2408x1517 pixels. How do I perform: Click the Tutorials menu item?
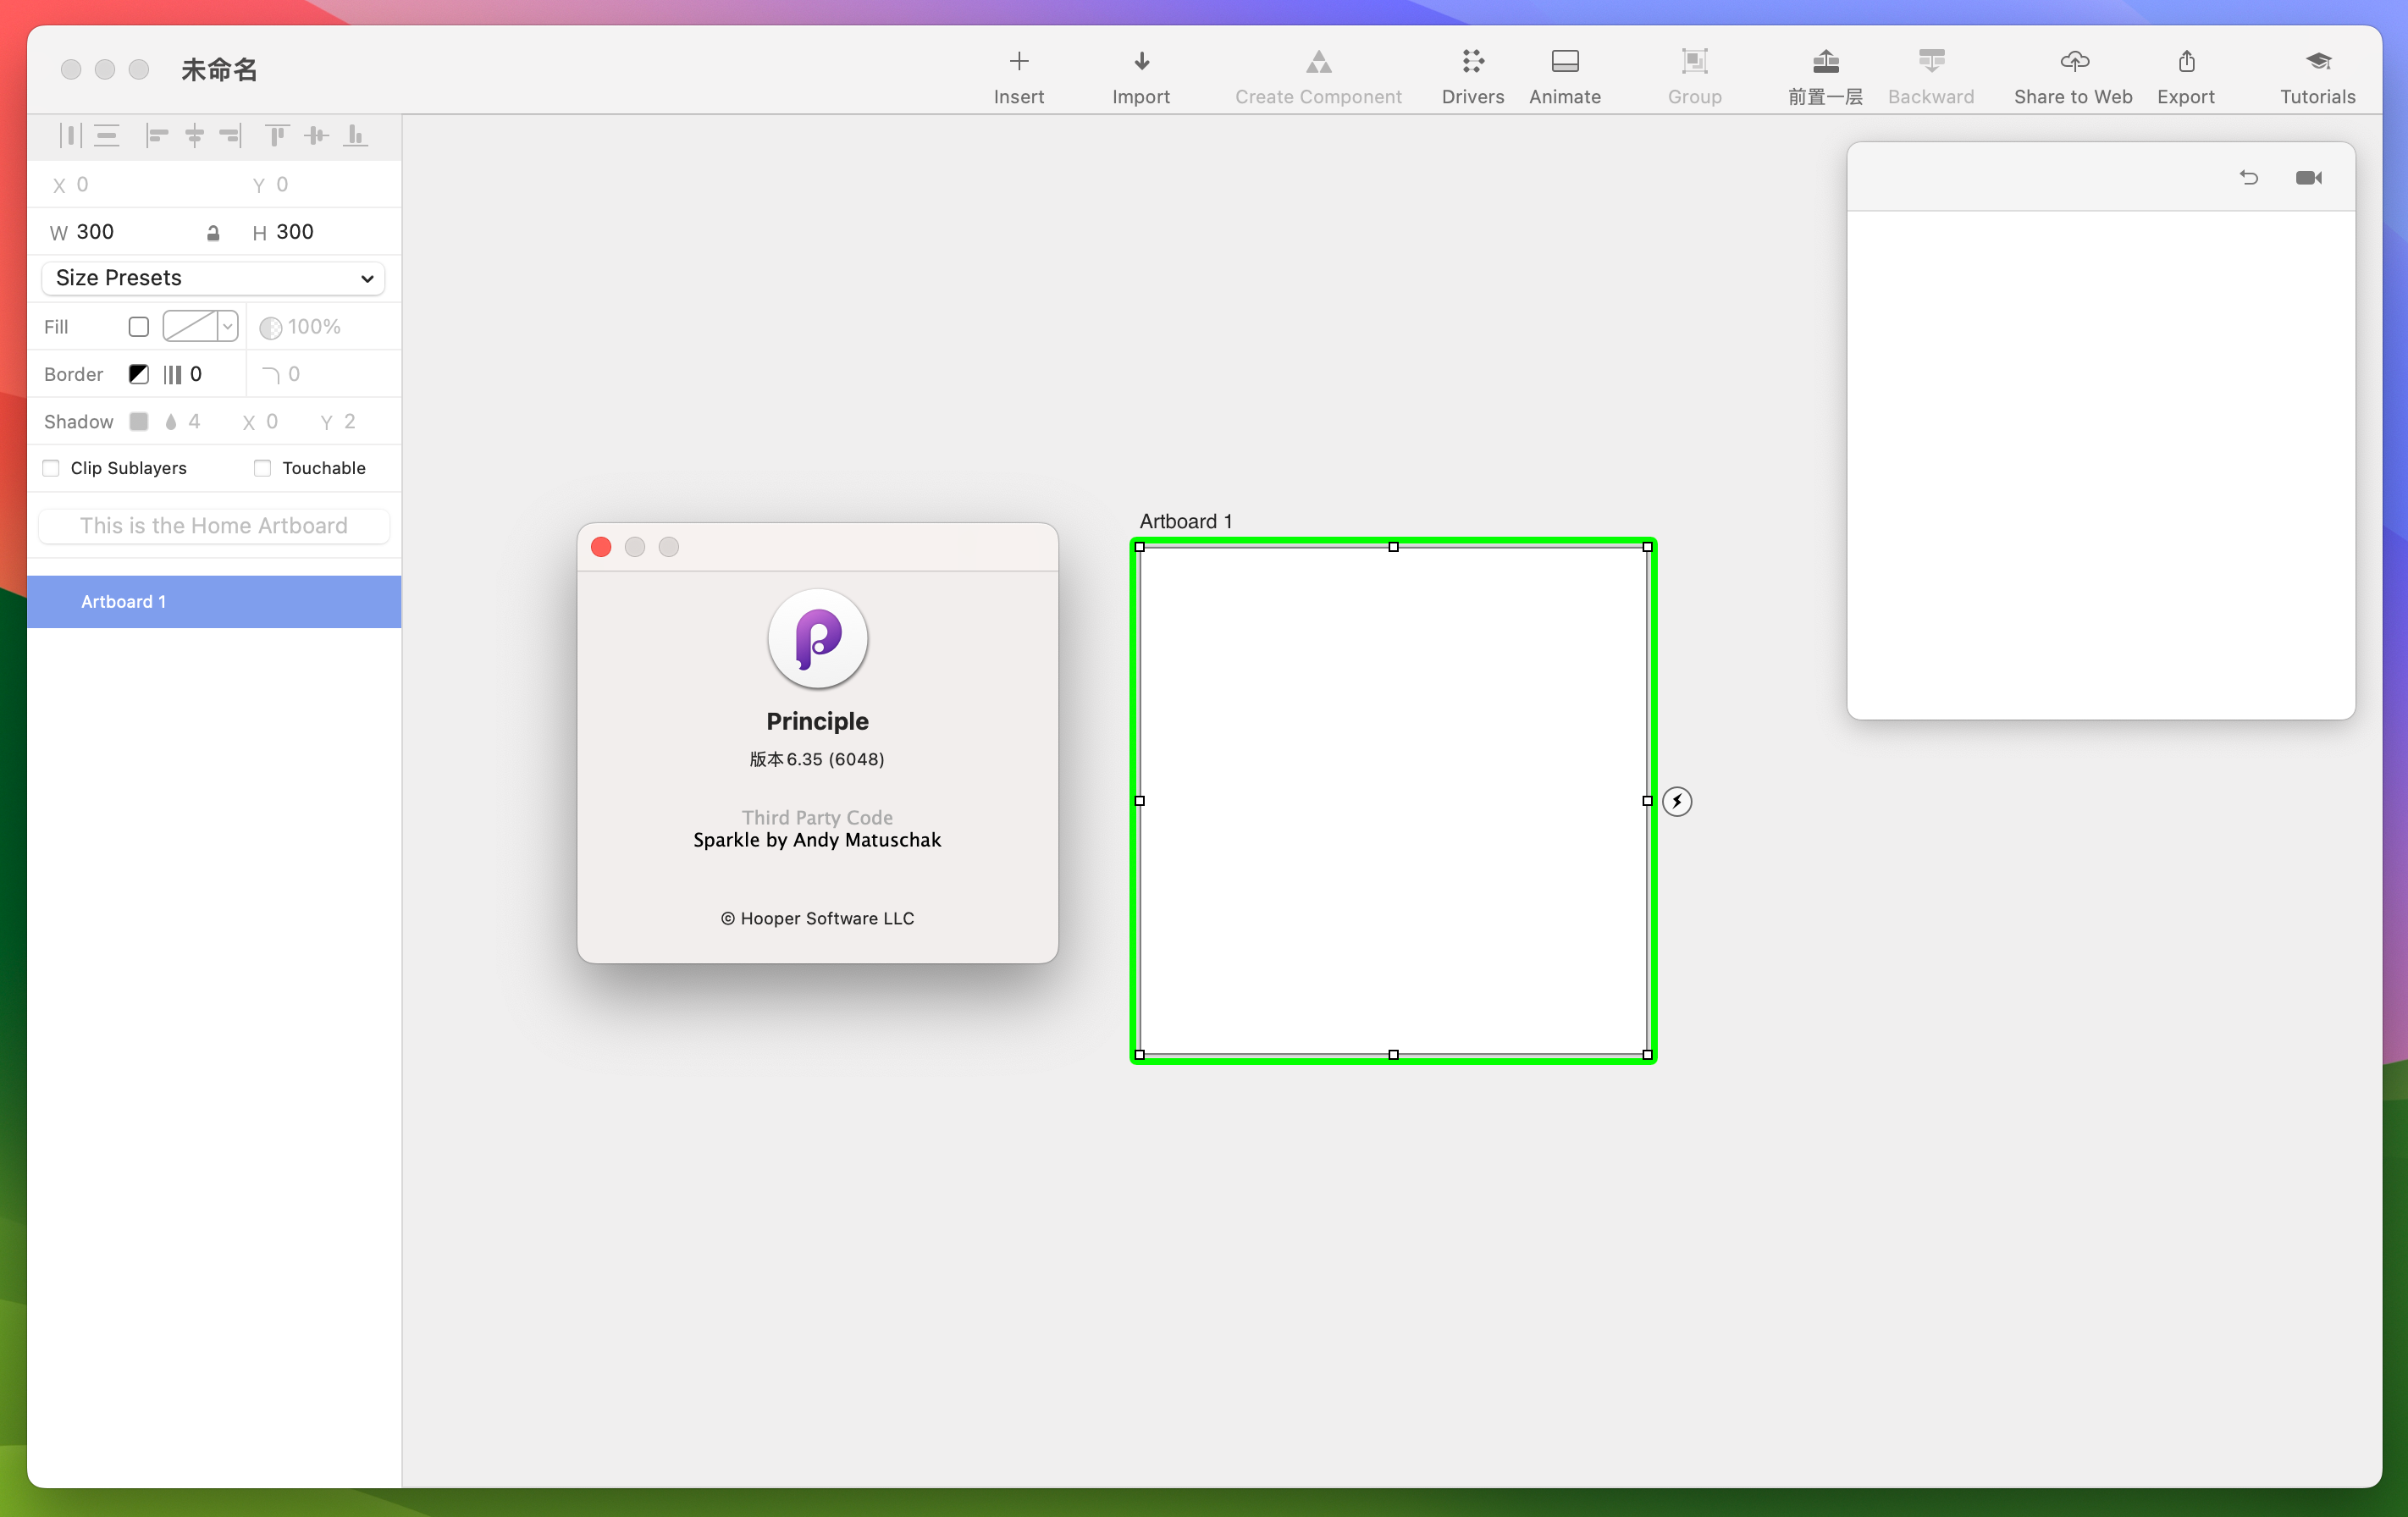(2316, 74)
